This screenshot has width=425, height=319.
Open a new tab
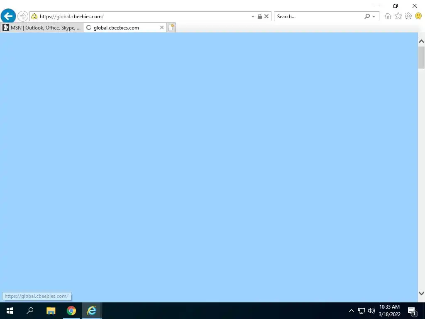click(171, 27)
